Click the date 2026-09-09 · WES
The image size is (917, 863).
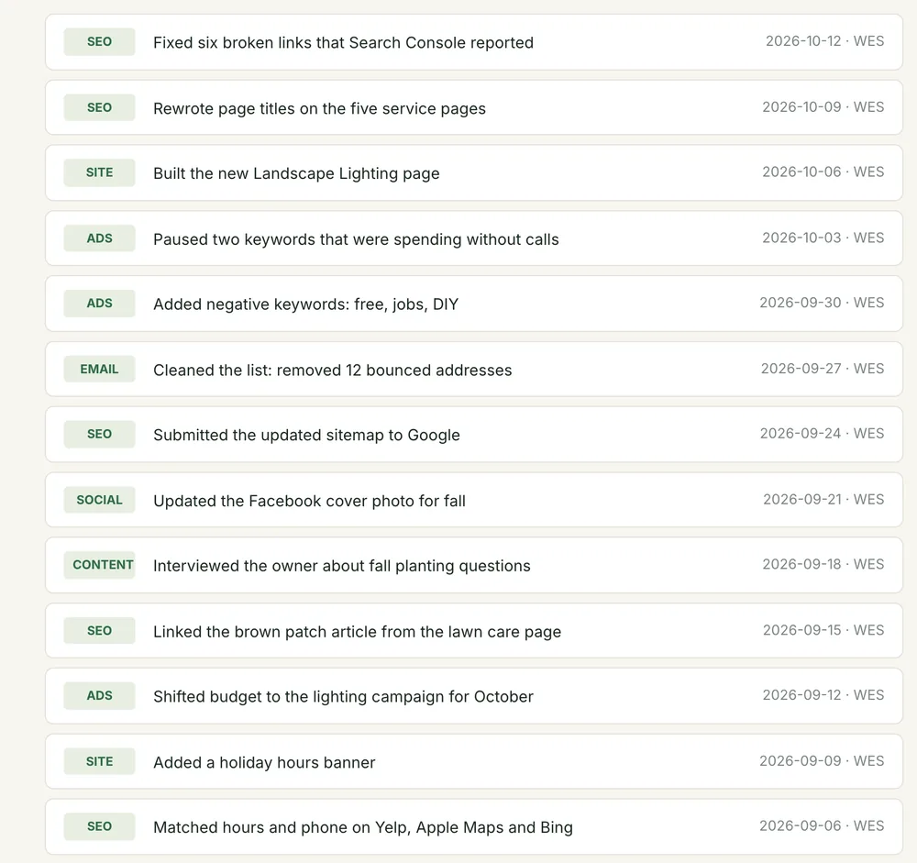[x=822, y=761]
